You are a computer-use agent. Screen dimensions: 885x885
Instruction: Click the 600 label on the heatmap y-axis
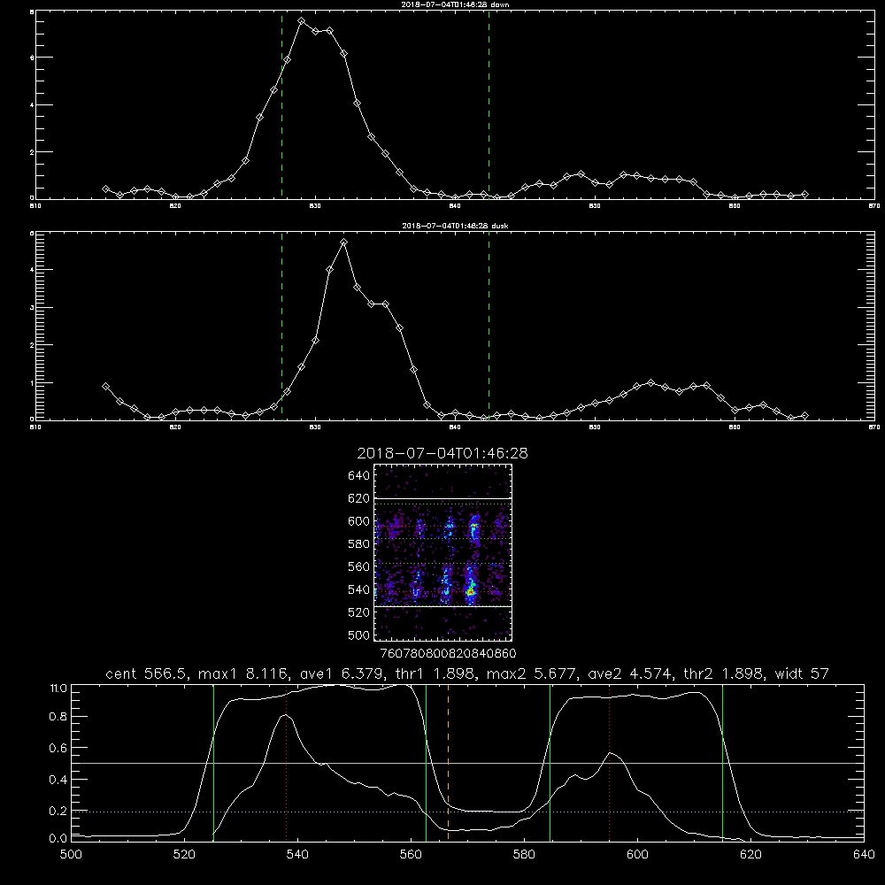(x=359, y=521)
